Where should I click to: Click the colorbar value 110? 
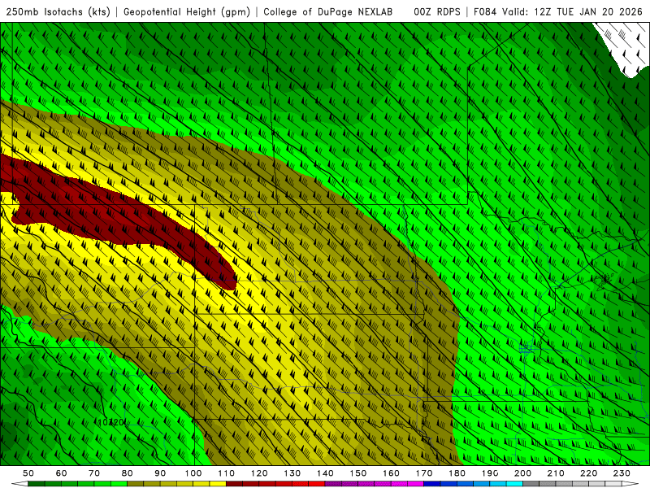point(226,473)
